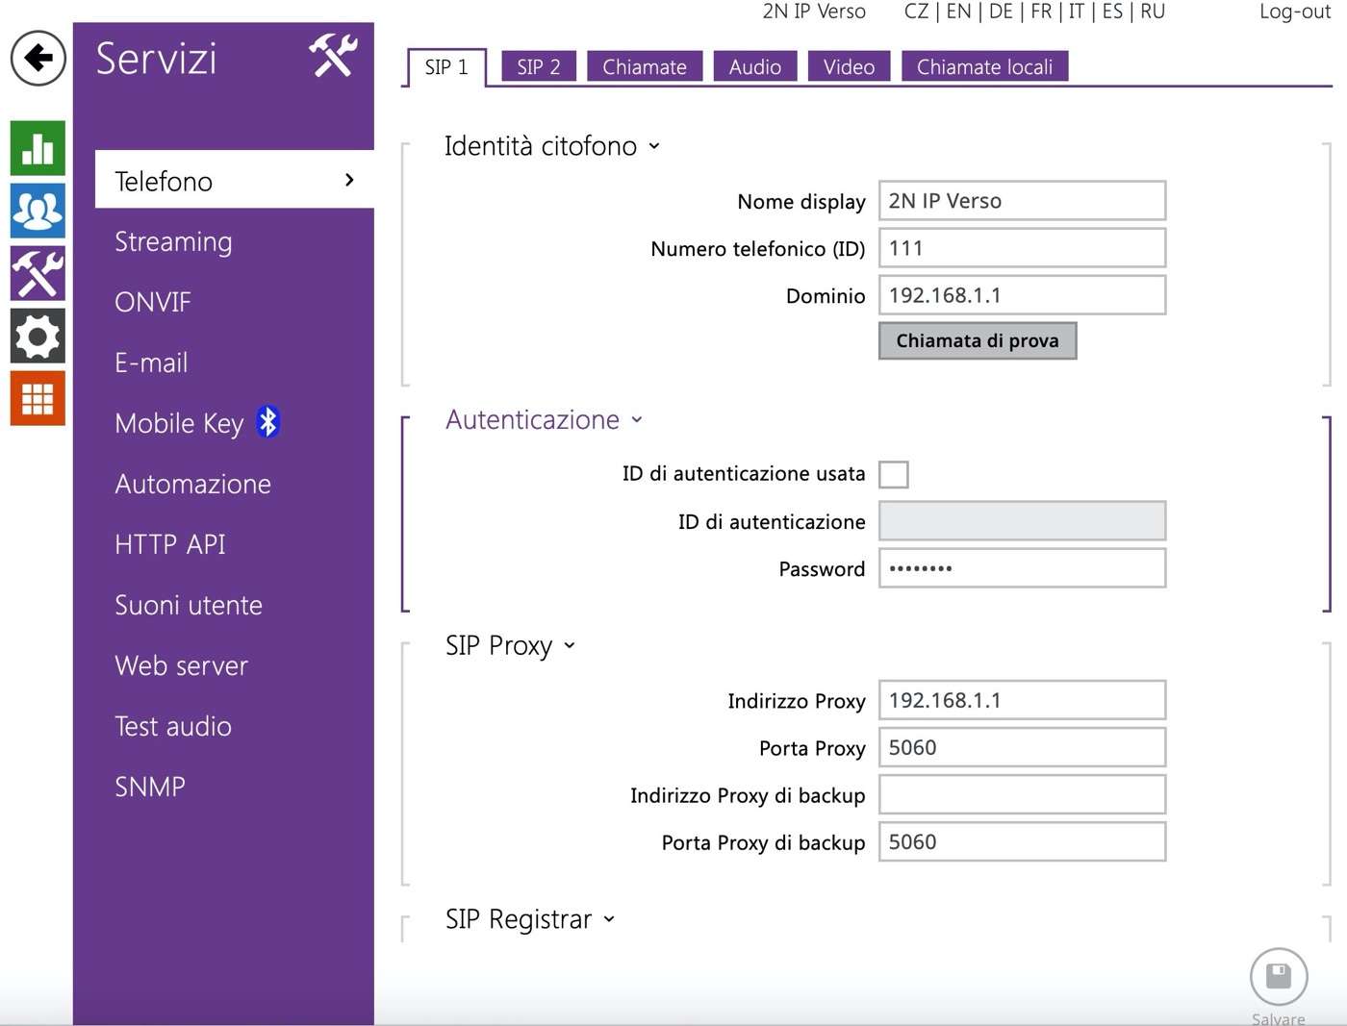Open the E-mail settings
The width and height of the screenshot is (1347, 1026).
tap(151, 363)
